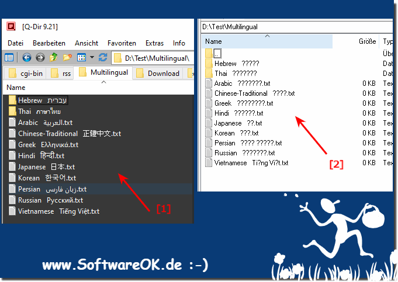
Task: Open the Info menu
Action: coord(179,43)
